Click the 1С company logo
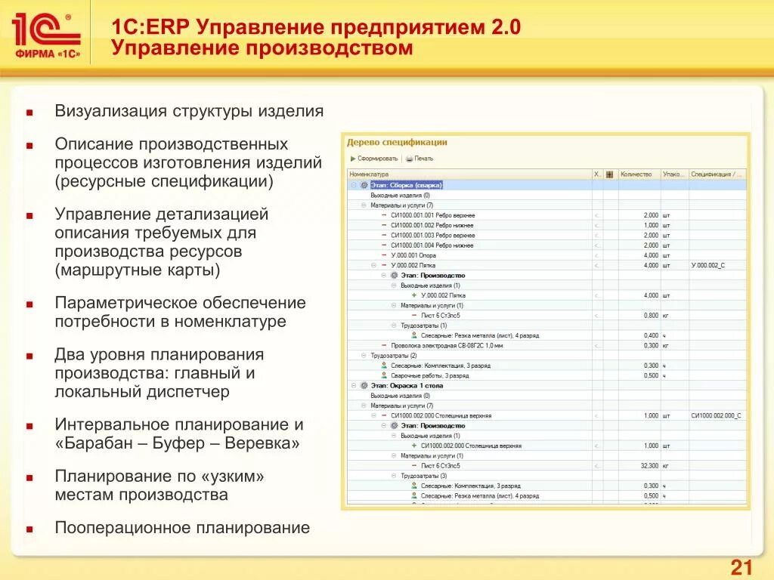Screen dimensions: 774x580 point(45,35)
